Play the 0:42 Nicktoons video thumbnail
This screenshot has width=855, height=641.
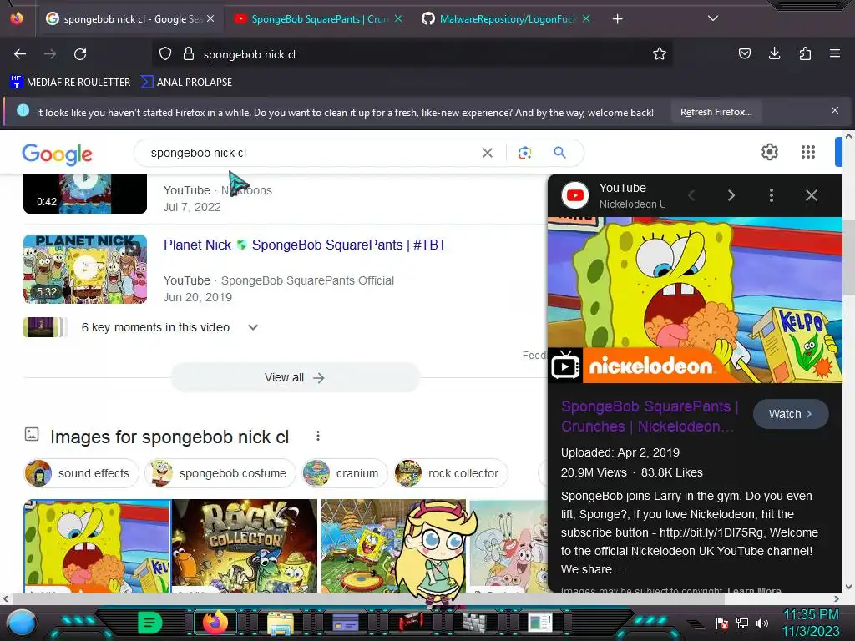(x=85, y=194)
